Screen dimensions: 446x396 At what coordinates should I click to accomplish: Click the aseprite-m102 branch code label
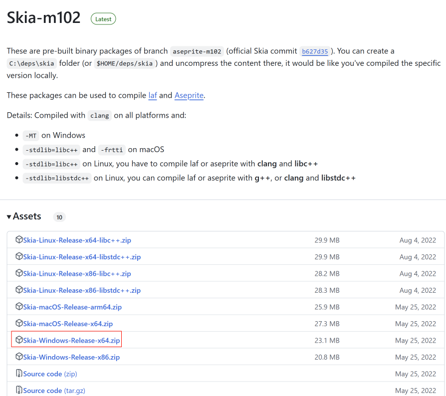[197, 51]
